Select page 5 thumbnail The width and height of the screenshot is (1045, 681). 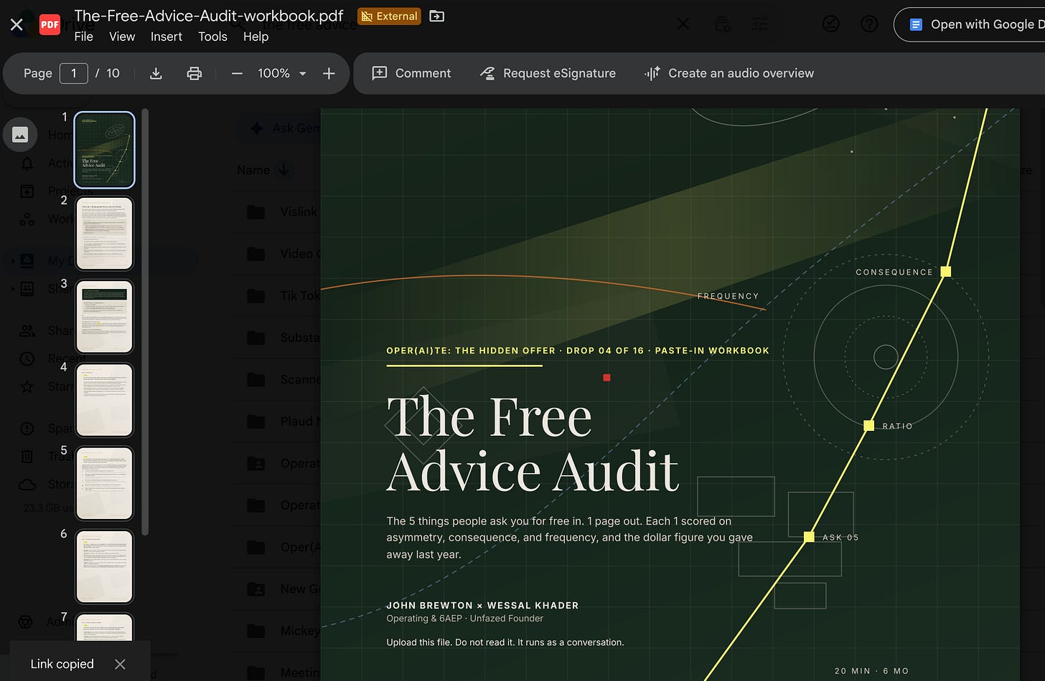(105, 484)
